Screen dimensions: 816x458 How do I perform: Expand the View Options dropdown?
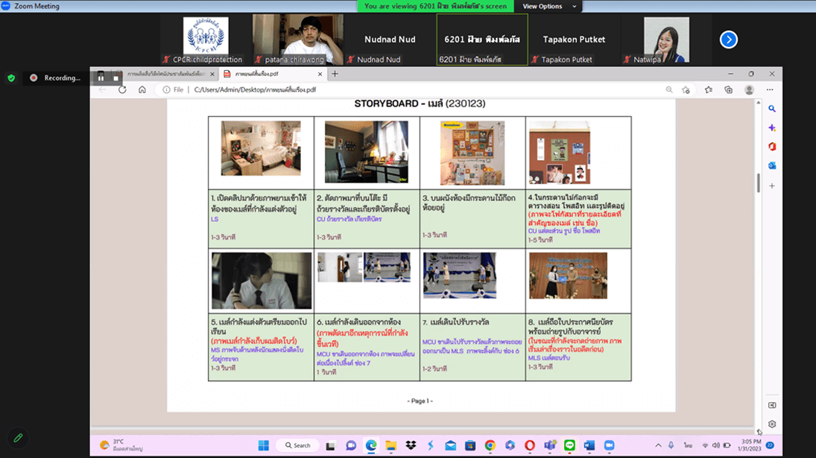point(551,6)
